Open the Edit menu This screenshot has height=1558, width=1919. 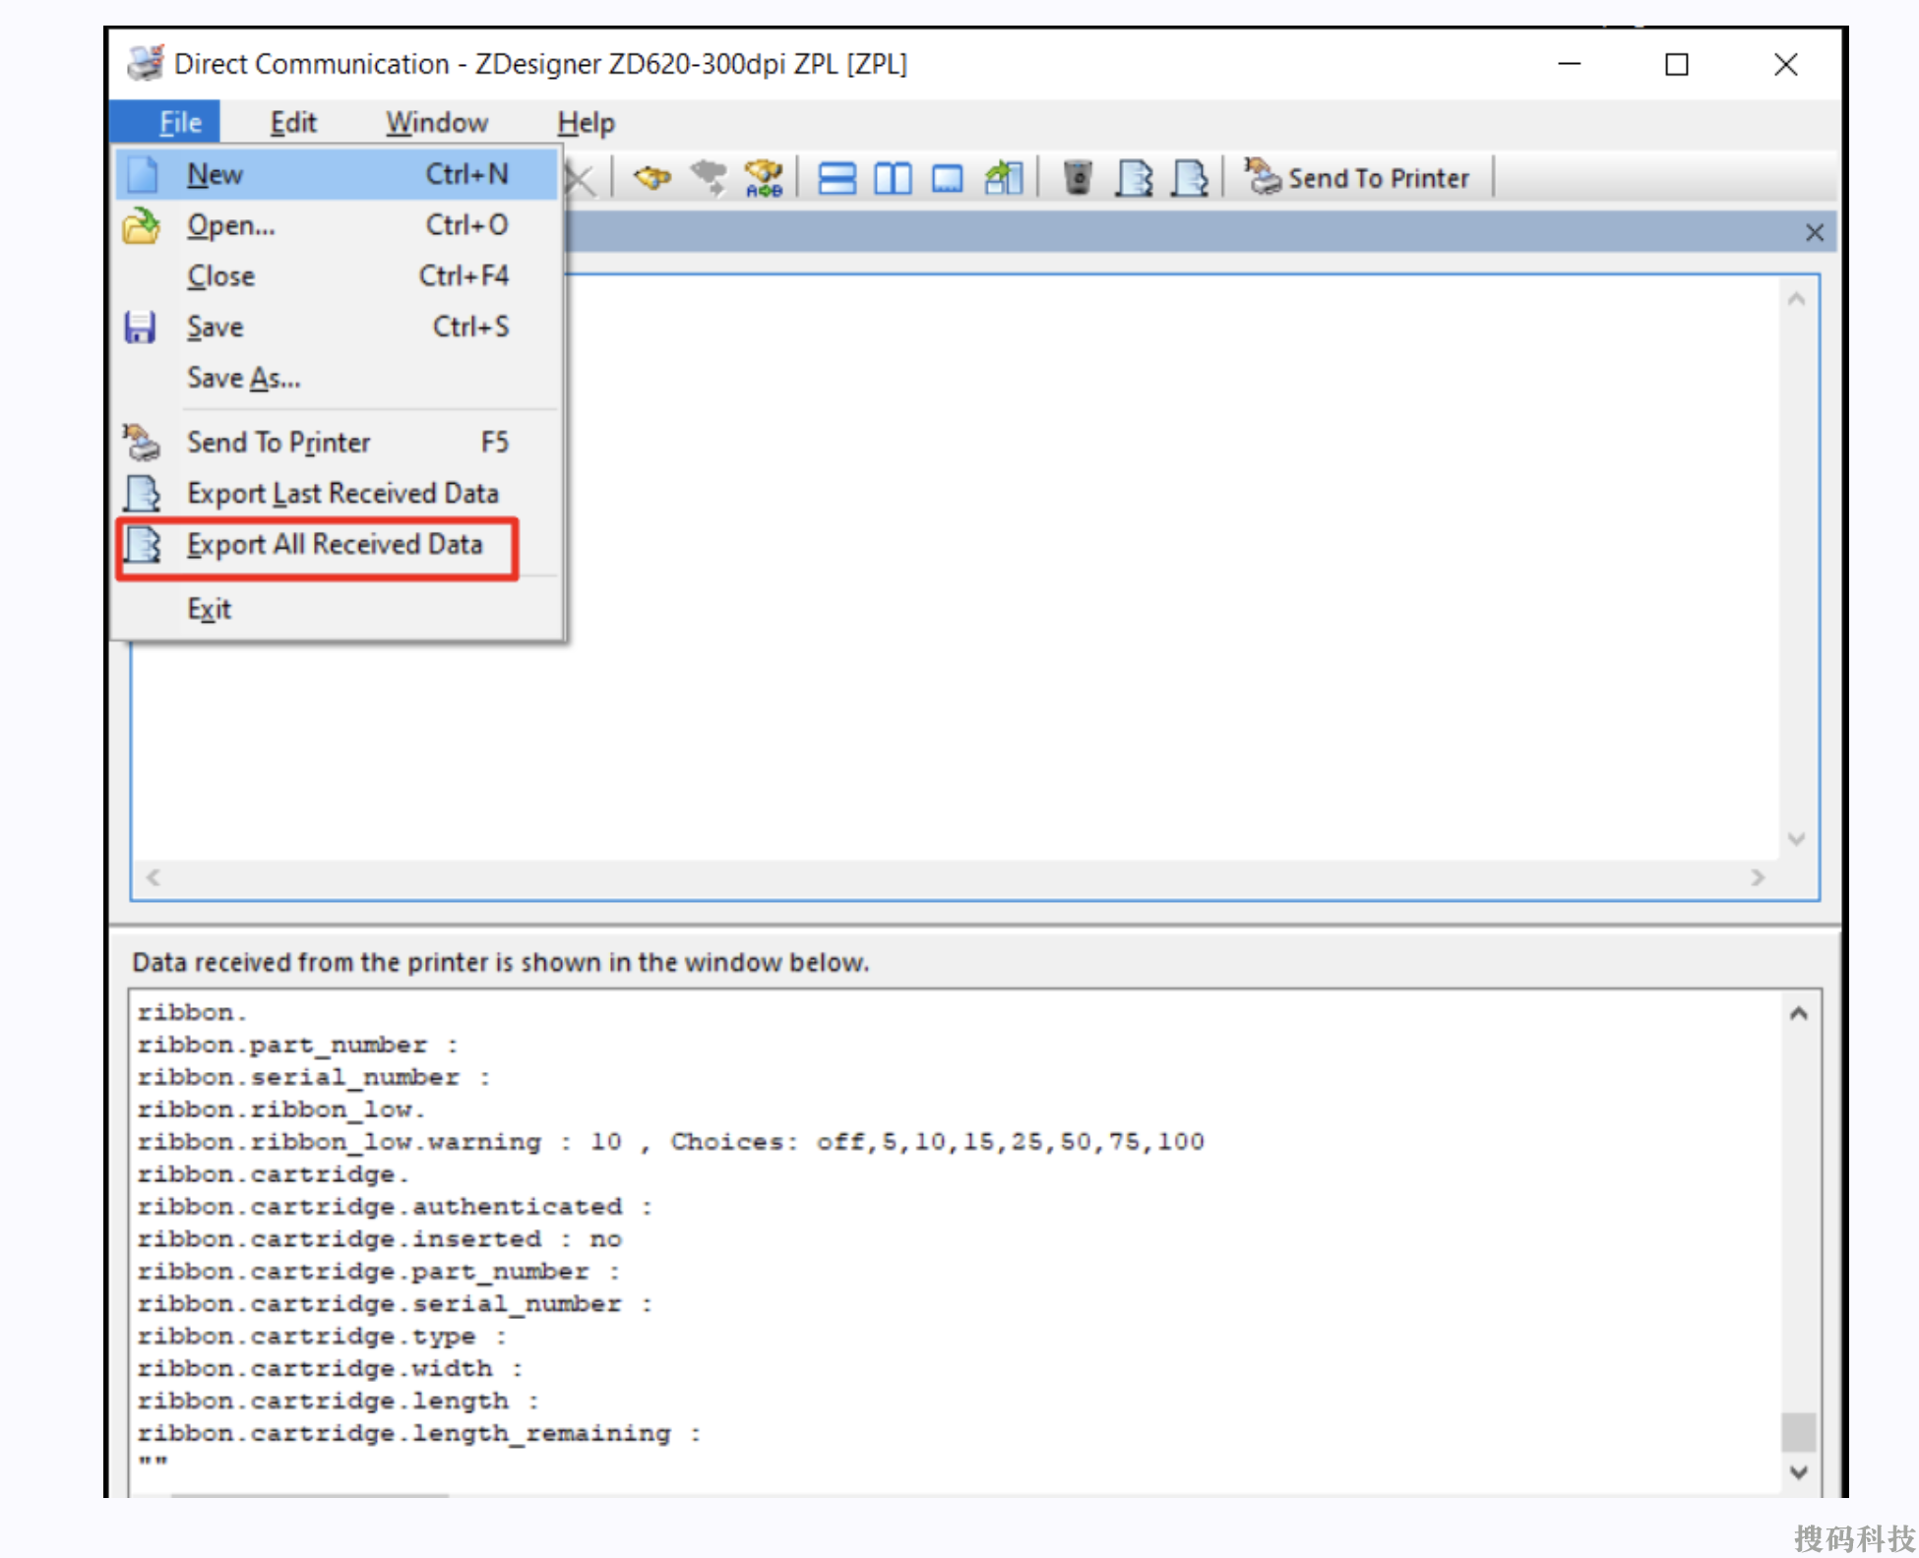point(292,123)
